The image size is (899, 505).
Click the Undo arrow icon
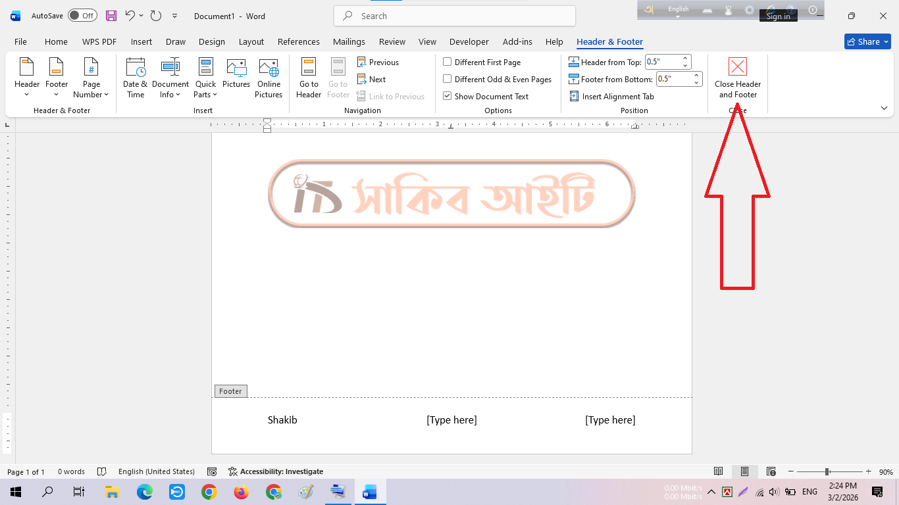[130, 16]
